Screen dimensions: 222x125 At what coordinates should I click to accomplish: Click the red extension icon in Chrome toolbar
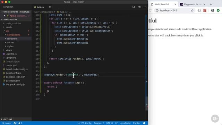(205, 10)
